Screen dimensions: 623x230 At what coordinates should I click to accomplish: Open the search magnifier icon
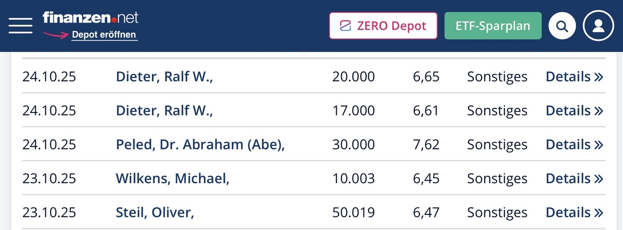pos(562,26)
